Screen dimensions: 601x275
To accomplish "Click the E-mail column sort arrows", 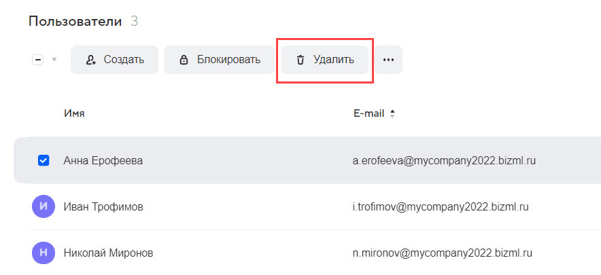I will 392,113.
